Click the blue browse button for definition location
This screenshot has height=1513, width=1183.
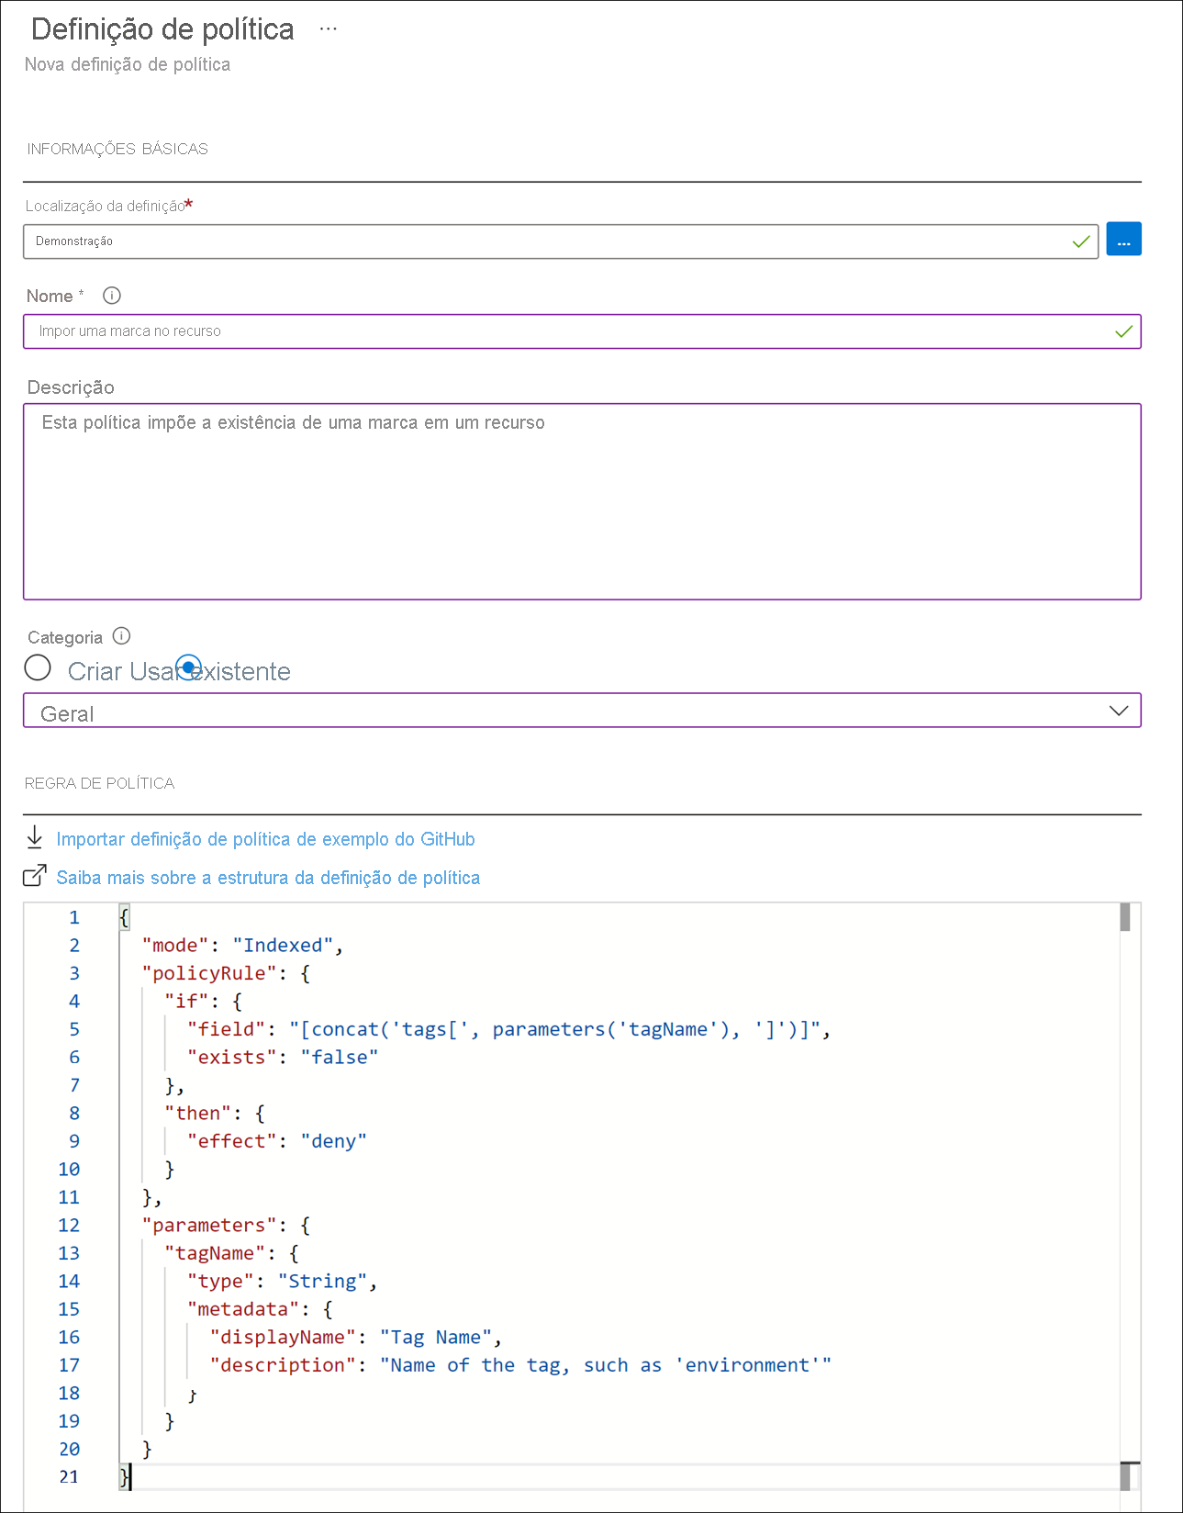[x=1123, y=240]
